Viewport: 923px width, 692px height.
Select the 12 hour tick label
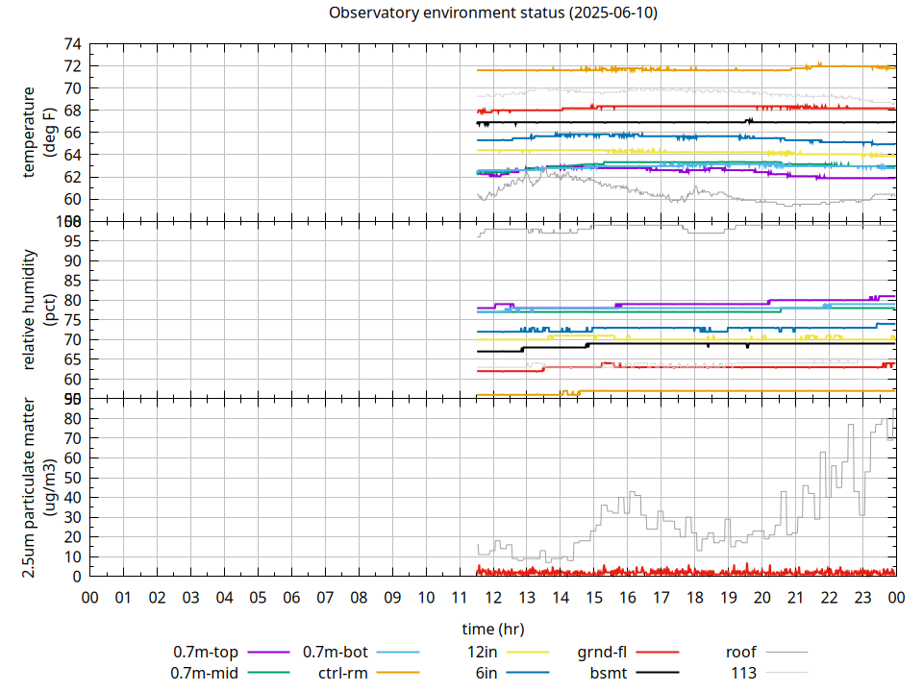point(493,597)
